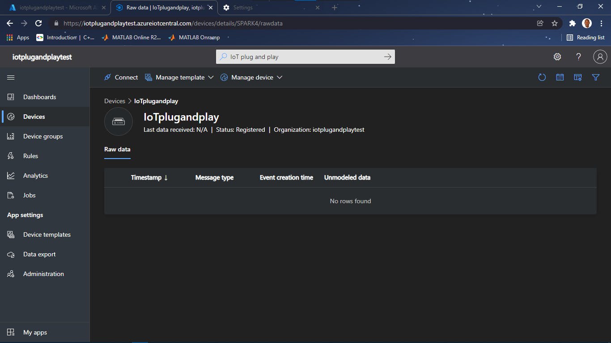The width and height of the screenshot is (611, 343).
Task: Click the Unmodeled data column header
Action: click(347, 178)
